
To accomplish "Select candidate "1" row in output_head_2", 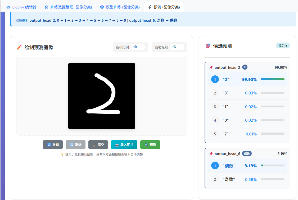I will (248, 107).
